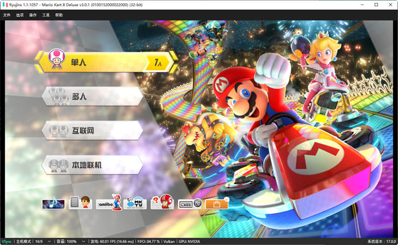Open the 选项 menu
Screen dimensions: 398x245
coord(20,15)
